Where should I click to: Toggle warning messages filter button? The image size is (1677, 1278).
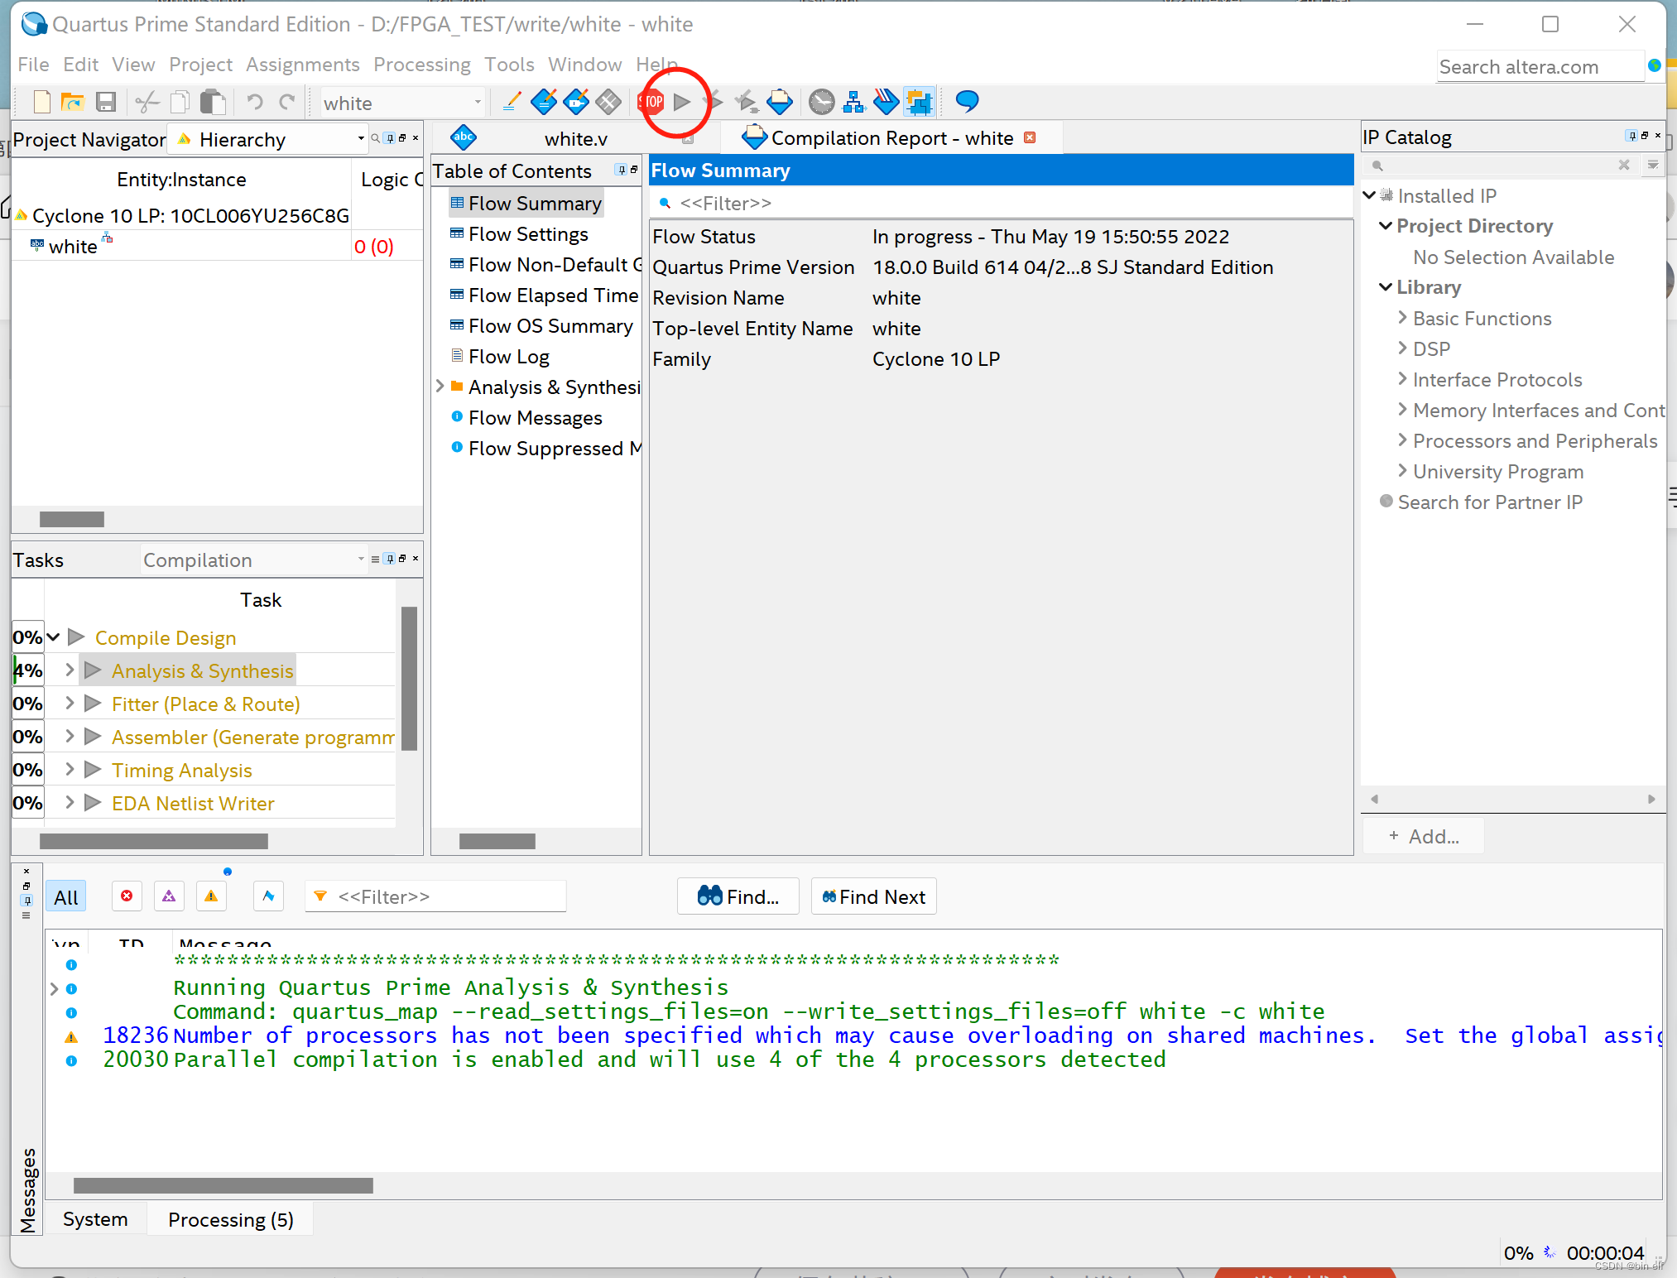pyautogui.click(x=211, y=896)
